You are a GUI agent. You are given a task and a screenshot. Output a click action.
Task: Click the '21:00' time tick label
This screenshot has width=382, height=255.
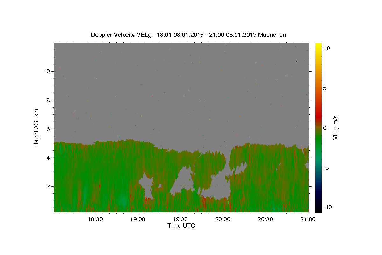[x=308, y=220]
